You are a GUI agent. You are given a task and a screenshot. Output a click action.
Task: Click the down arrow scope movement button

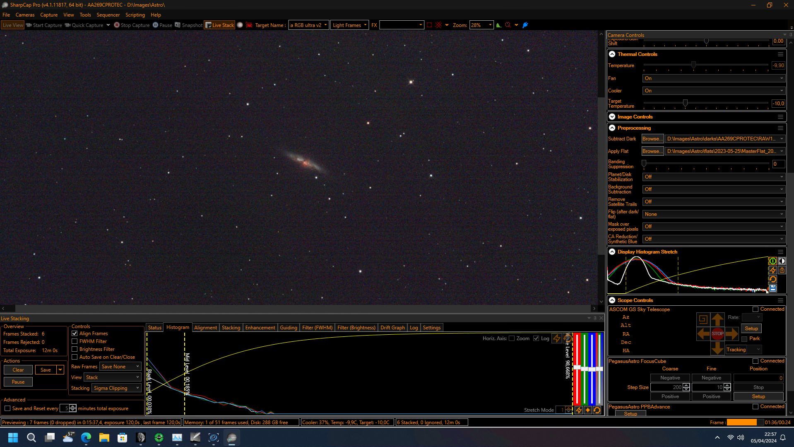point(717,348)
